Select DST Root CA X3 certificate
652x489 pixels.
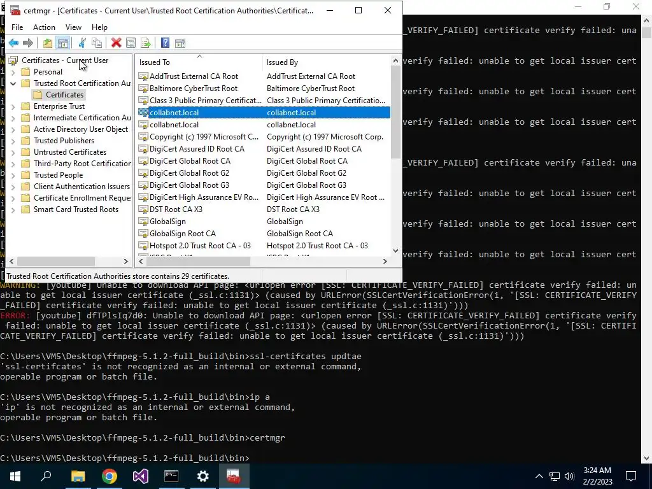coord(264,209)
